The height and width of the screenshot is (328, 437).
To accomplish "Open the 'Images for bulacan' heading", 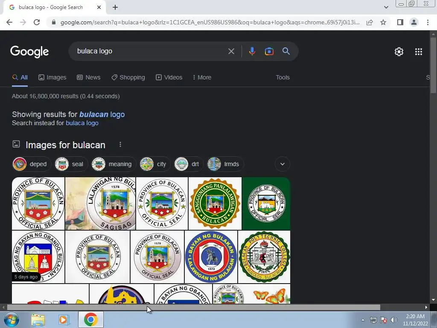I will click(x=65, y=145).
